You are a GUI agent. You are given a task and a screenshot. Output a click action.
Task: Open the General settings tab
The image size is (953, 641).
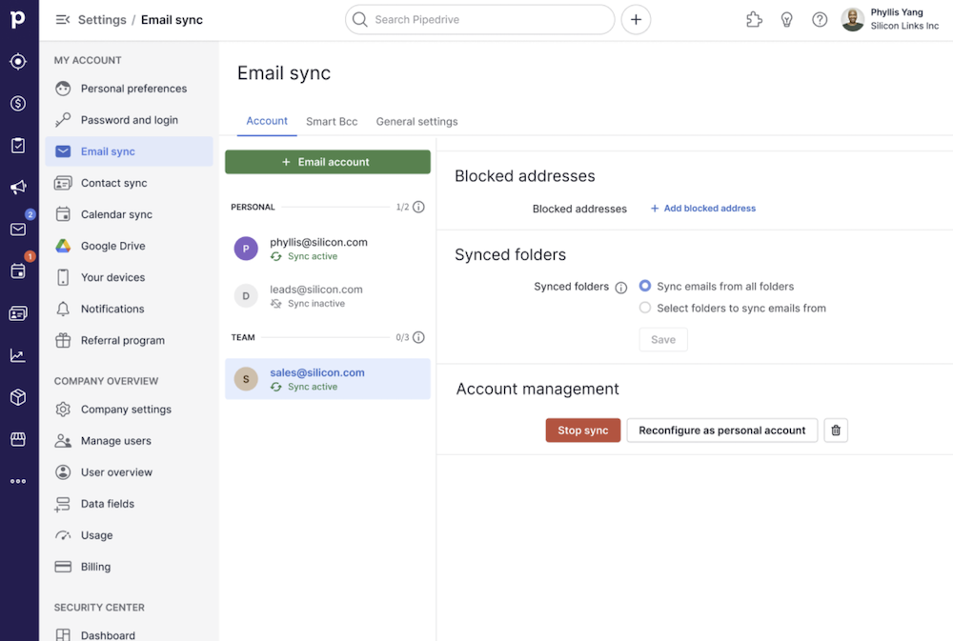tap(416, 121)
